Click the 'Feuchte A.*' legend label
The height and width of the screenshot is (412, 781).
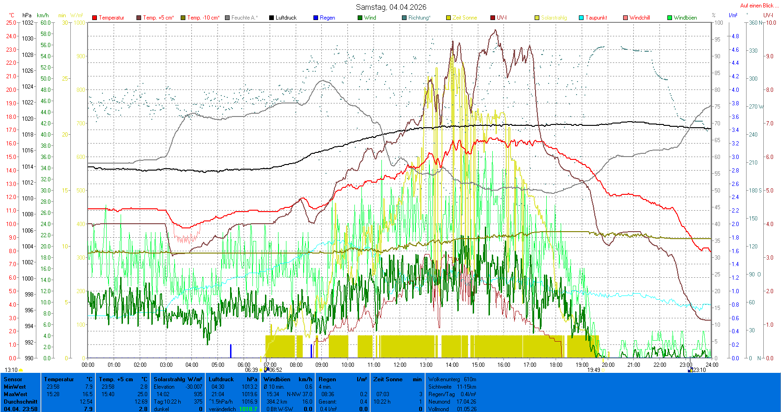pos(244,18)
